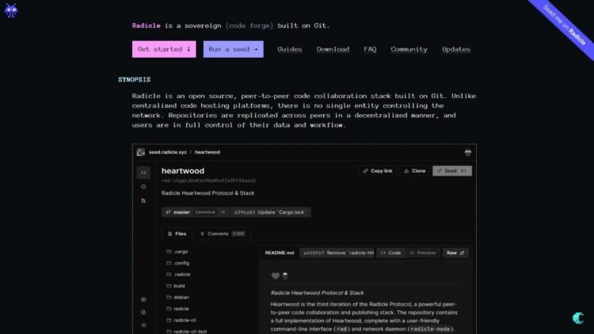Switch README view to Code
The height and width of the screenshot is (334, 594).
tap(390, 253)
